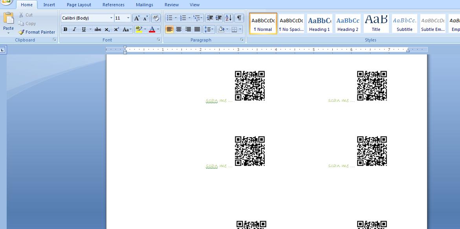Apply the Heading 1 style
This screenshot has height=229, width=460.
[319, 23]
